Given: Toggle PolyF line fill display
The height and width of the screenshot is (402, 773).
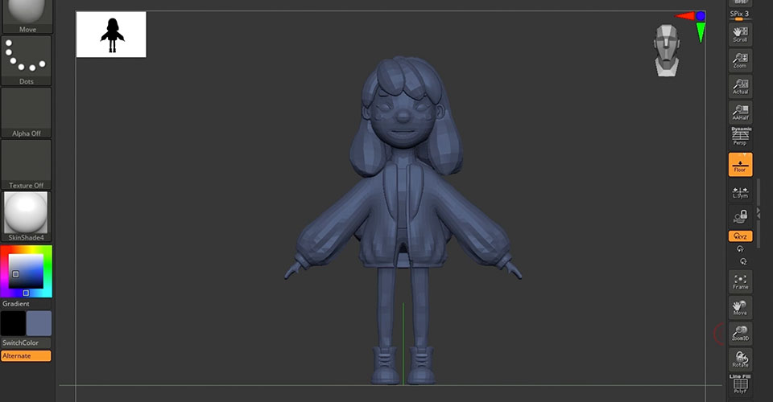Looking at the screenshot, I should [741, 384].
